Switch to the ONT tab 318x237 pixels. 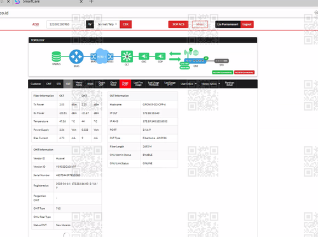coord(49,84)
